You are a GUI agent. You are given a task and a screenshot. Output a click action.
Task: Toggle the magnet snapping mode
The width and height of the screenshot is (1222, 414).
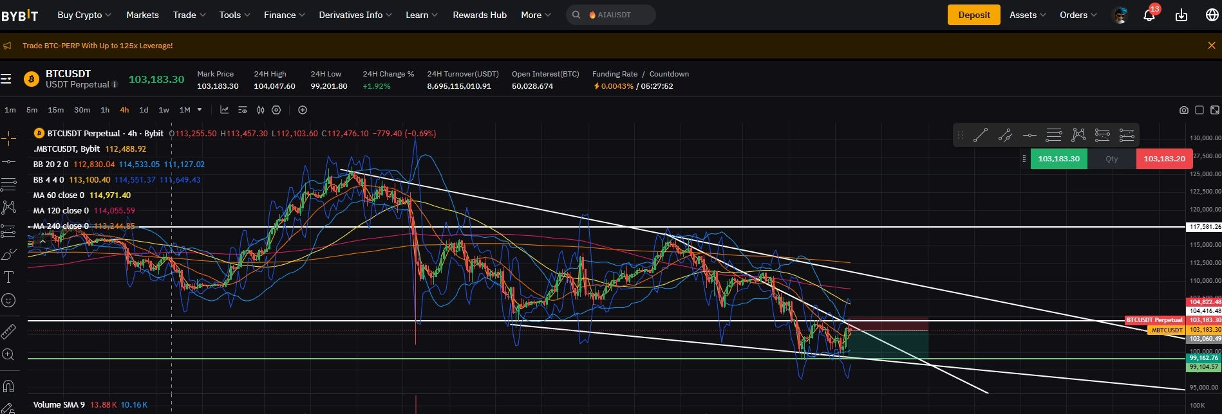(8, 386)
